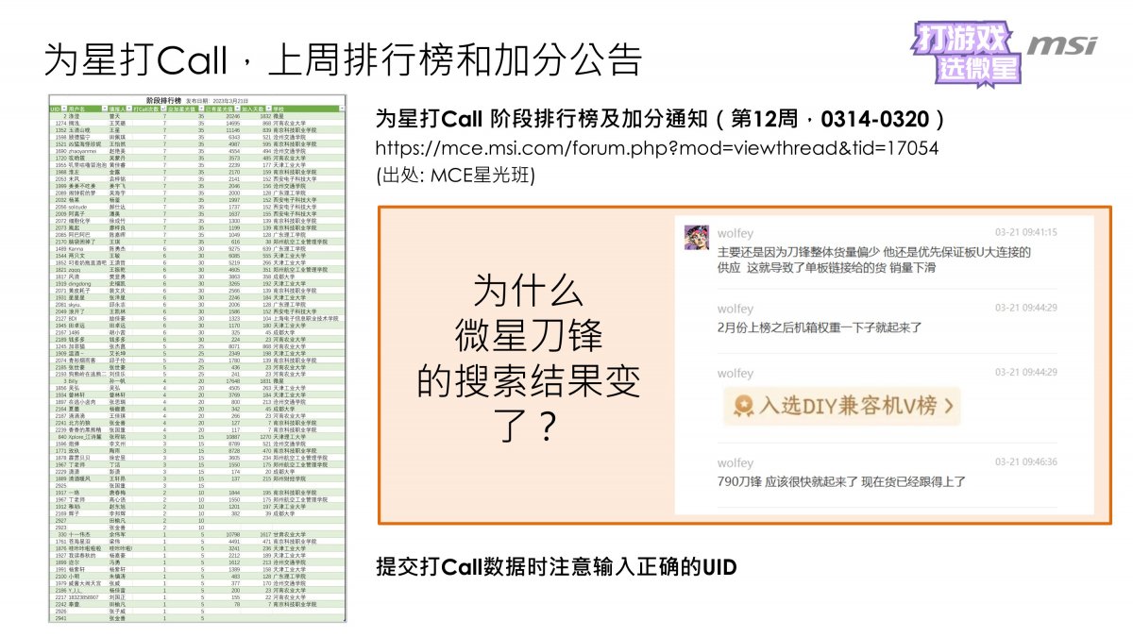Open the 应加星光值 column filter dropdown
Screen dimensions: 1133x637
click(201, 109)
